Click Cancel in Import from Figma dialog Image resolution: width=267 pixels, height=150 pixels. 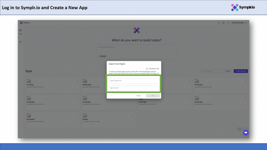[138, 96]
